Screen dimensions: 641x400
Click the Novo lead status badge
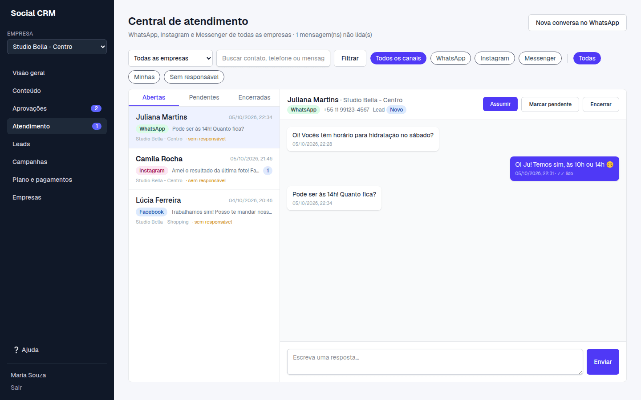pos(396,110)
